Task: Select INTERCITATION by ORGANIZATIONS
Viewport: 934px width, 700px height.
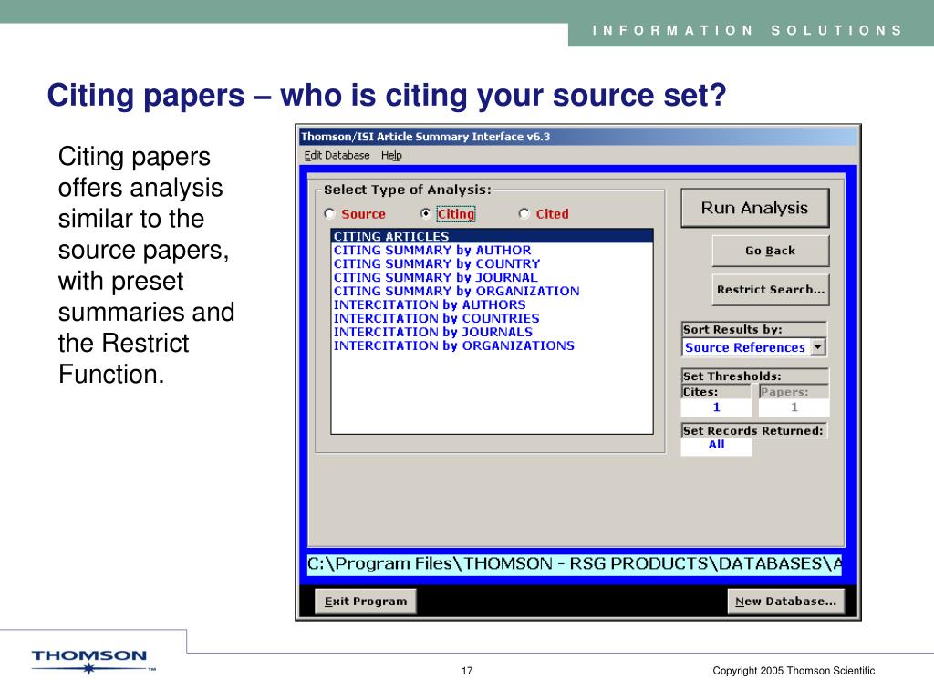Action: (x=492, y=345)
